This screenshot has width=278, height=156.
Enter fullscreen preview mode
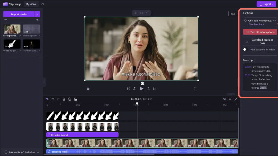click(195, 89)
